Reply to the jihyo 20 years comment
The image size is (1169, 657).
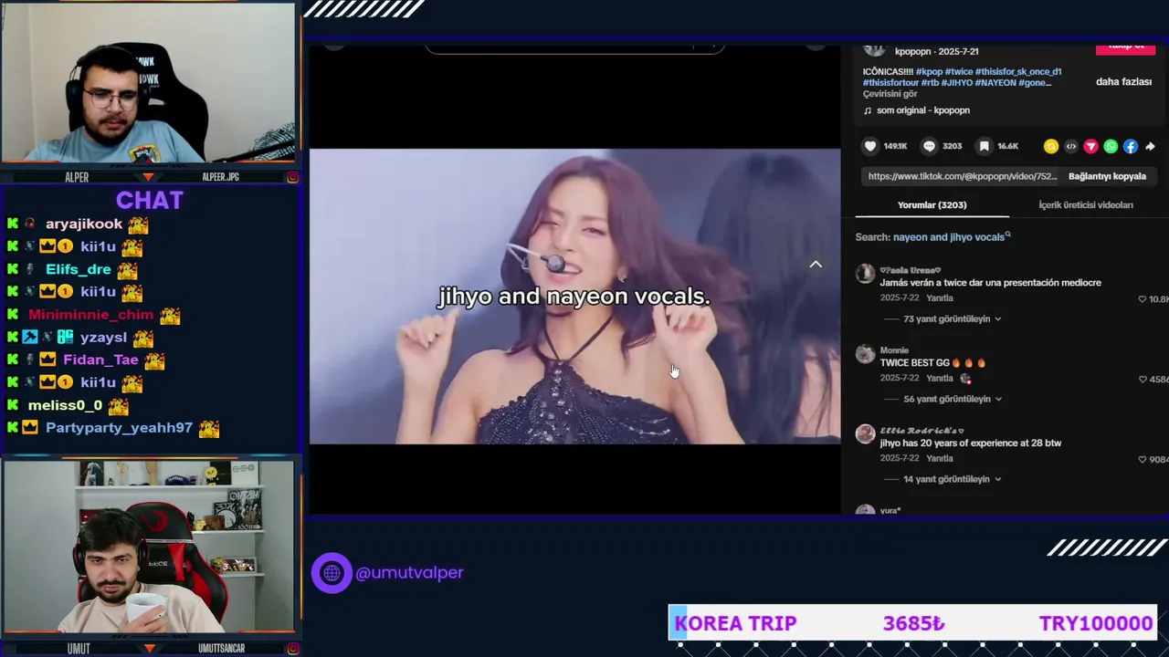[x=940, y=459]
